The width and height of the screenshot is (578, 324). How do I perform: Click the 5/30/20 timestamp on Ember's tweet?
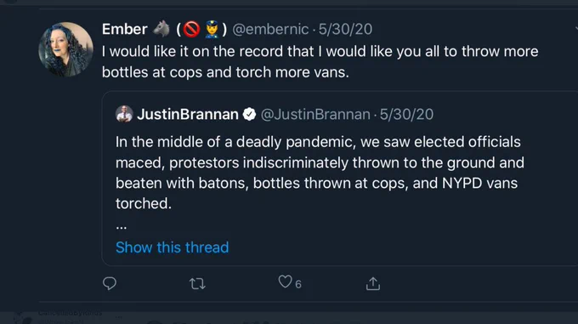tap(345, 29)
